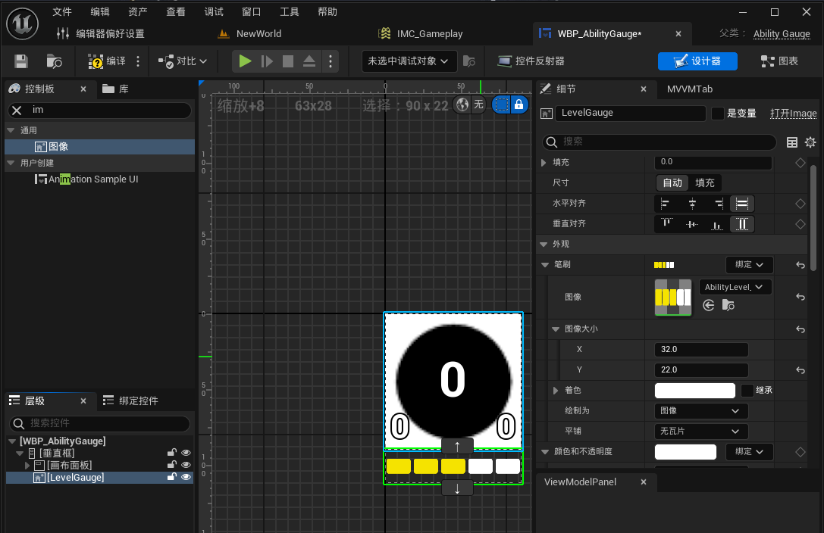Toggle visibility of 画布面板 widget

click(x=186, y=465)
